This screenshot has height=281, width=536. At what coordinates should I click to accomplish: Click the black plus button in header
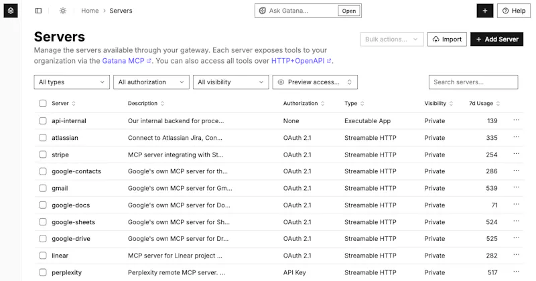(x=484, y=11)
